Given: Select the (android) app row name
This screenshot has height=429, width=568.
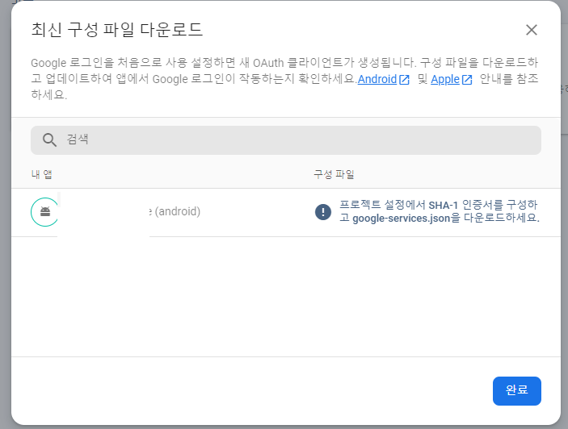Looking at the screenshot, I should [x=175, y=211].
